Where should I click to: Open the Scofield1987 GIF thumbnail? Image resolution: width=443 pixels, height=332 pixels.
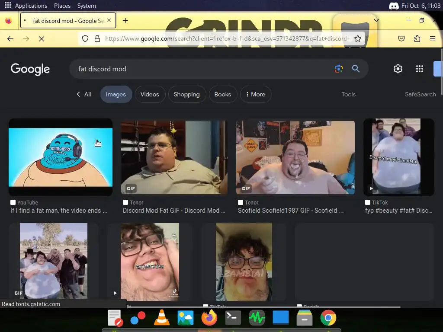point(295,157)
